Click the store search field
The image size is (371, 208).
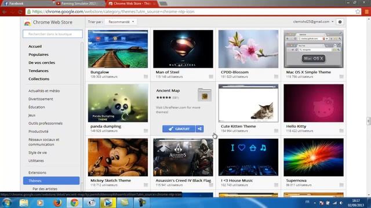point(53,34)
